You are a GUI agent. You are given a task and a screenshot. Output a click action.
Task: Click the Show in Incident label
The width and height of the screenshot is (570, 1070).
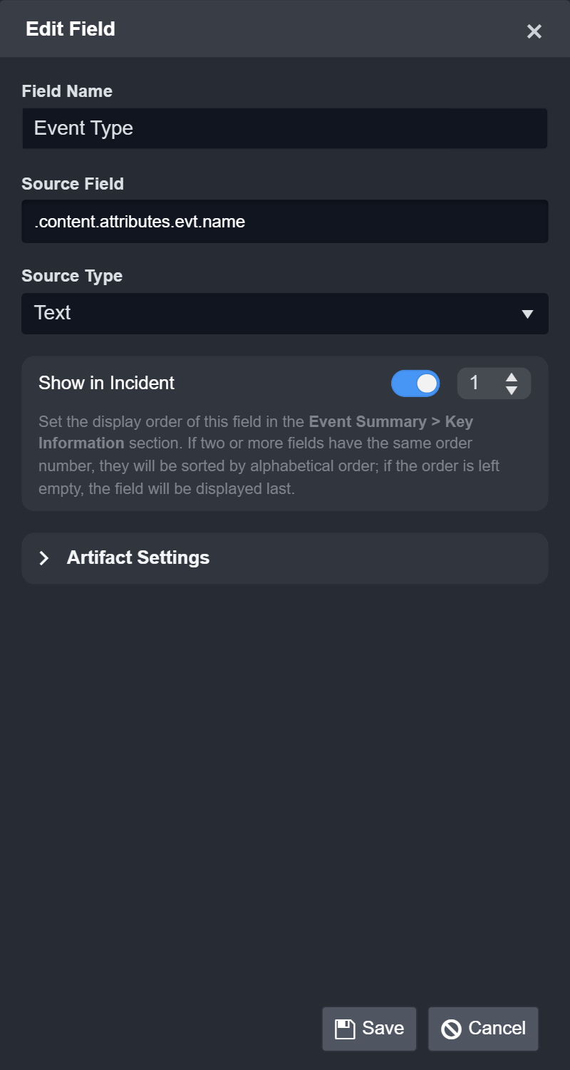coord(107,383)
